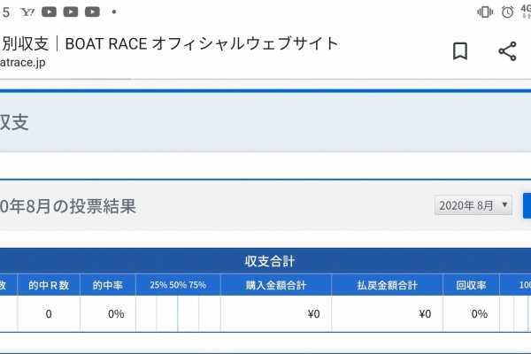Image resolution: width=531 pixels, height=354 pixels.
Task: Open the 2020年8月 month dropdown
Action: [x=473, y=205]
